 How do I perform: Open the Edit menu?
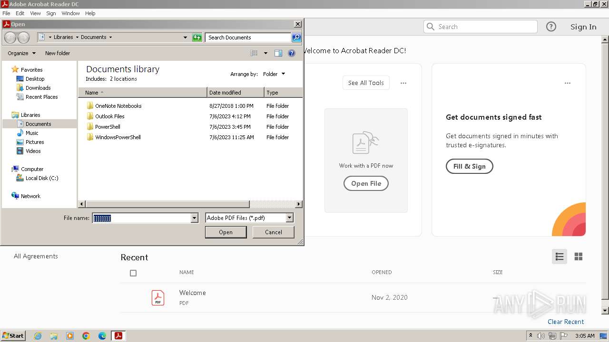20,13
